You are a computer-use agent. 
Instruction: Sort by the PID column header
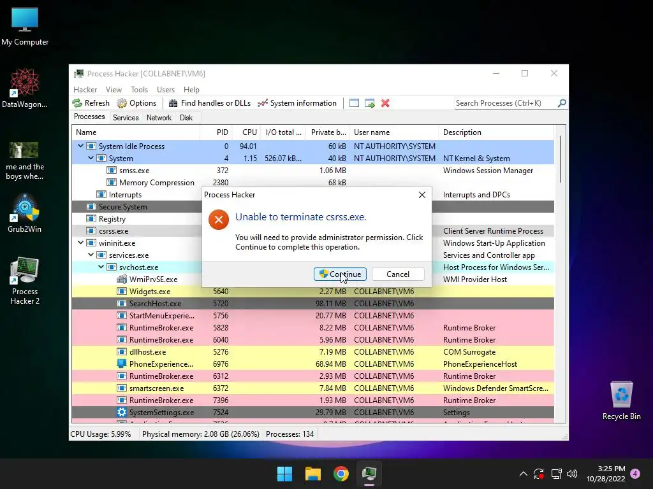tap(216, 132)
